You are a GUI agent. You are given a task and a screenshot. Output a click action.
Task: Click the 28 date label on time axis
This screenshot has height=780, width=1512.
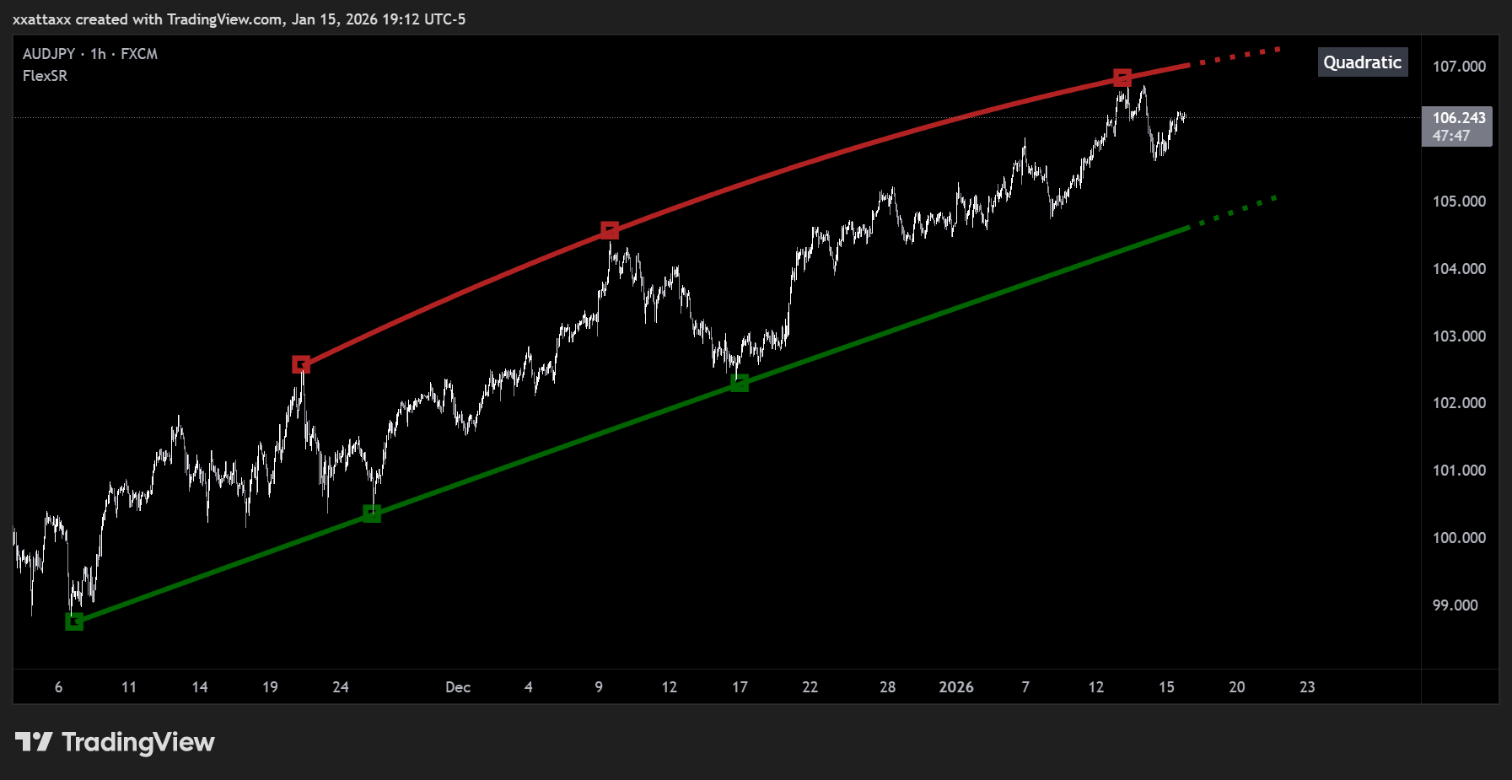887,687
